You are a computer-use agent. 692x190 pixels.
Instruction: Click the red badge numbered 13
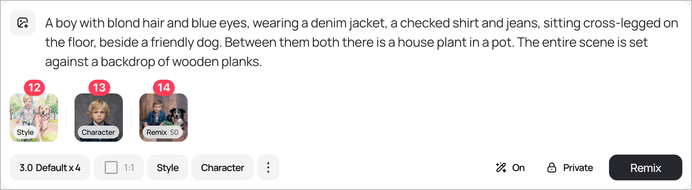[99, 87]
